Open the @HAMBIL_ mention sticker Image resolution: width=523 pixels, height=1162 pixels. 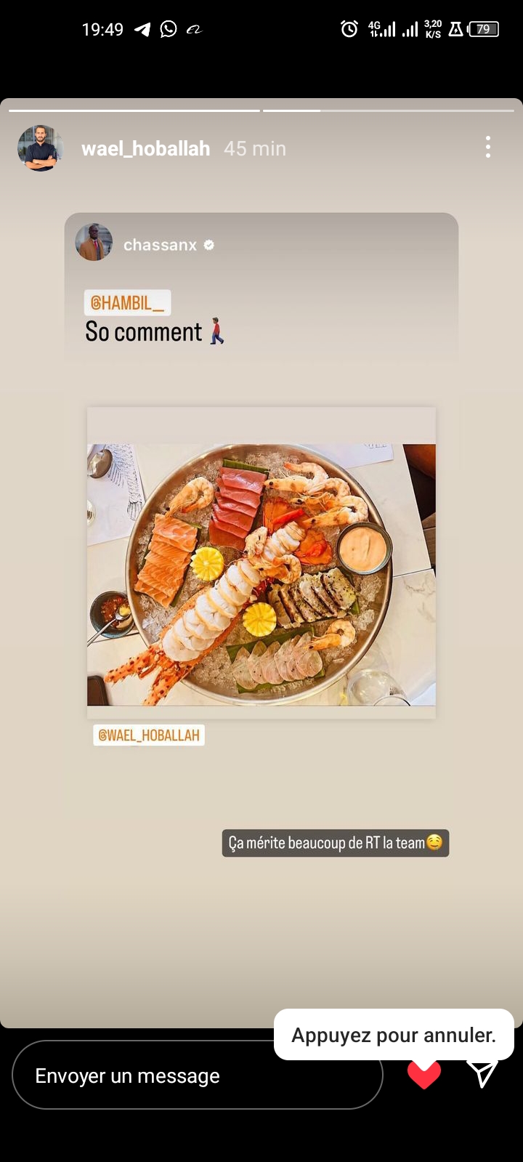point(127,303)
